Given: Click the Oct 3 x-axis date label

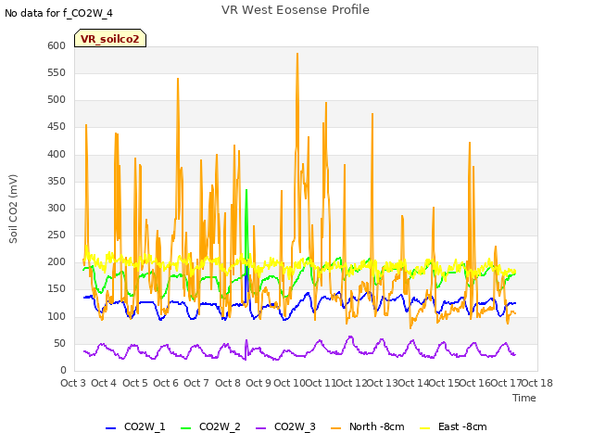Looking at the screenshot, I should pyautogui.click(x=73, y=383).
